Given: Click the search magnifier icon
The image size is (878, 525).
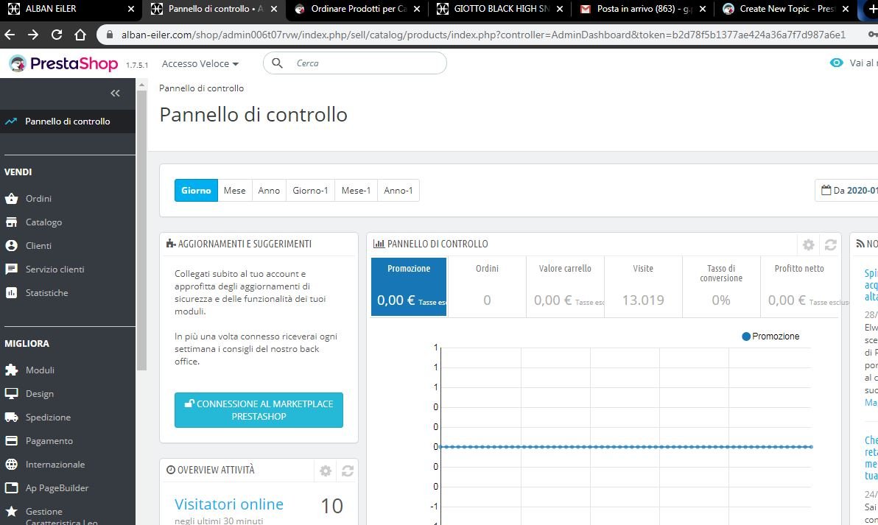Looking at the screenshot, I should [277, 63].
